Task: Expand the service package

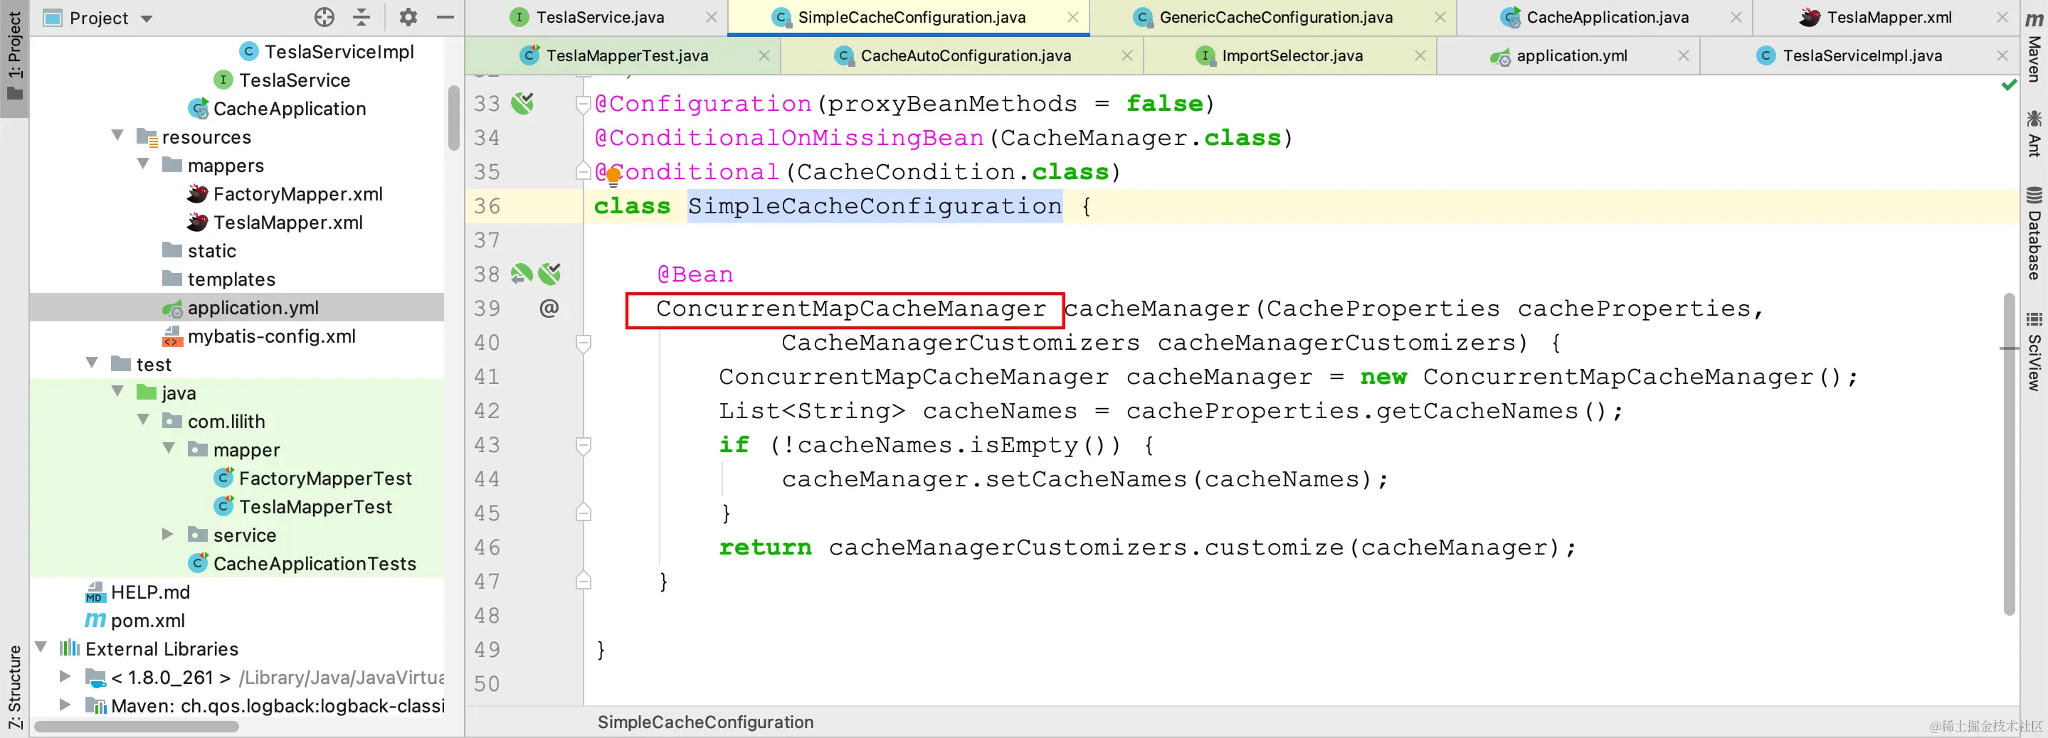Action: (x=168, y=535)
